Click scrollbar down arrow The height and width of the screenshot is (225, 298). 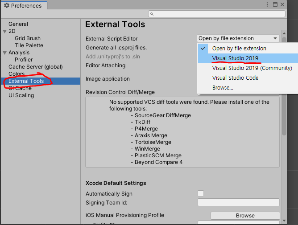(x=284, y=221)
